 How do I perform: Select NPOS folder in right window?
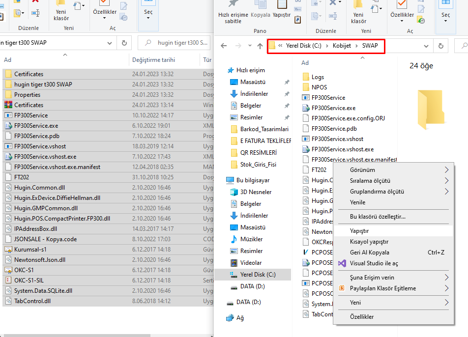pyautogui.click(x=319, y=87)
